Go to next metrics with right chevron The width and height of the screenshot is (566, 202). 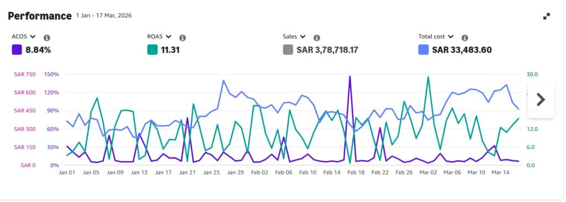point(541,100)
